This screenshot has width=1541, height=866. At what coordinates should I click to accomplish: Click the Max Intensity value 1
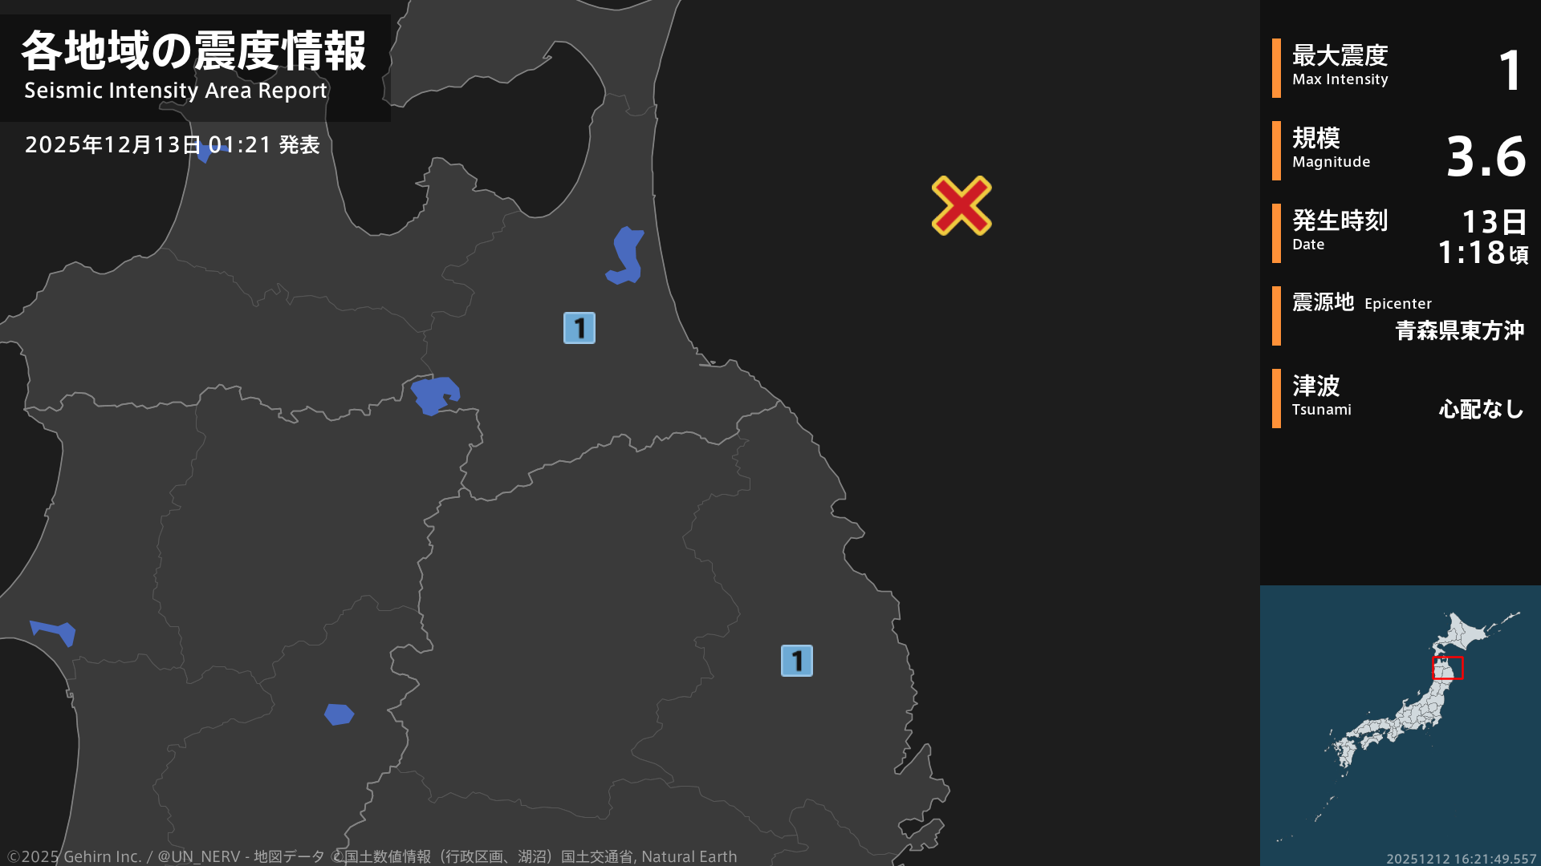[x=1510, y=70]
